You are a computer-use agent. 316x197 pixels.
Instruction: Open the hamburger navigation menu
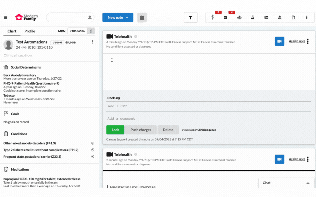(x=5, y=17)
